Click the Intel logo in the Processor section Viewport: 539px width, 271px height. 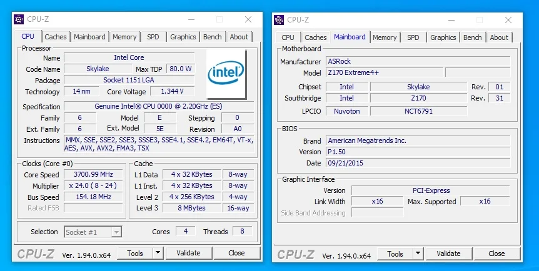click(226, 74)
